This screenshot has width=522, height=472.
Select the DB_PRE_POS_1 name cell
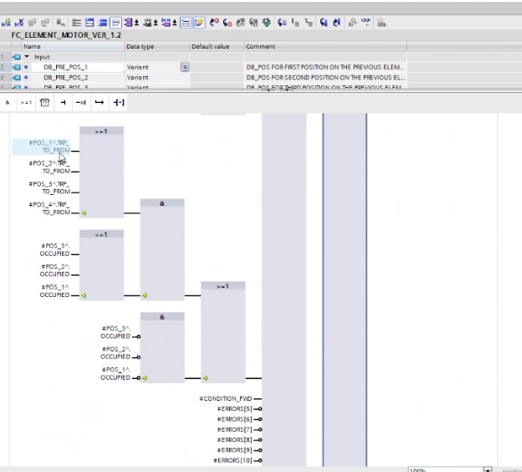point(78,67)
